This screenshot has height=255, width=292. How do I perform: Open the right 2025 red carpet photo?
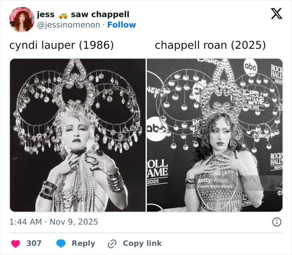pyautogui.click(x=214, y=135)
